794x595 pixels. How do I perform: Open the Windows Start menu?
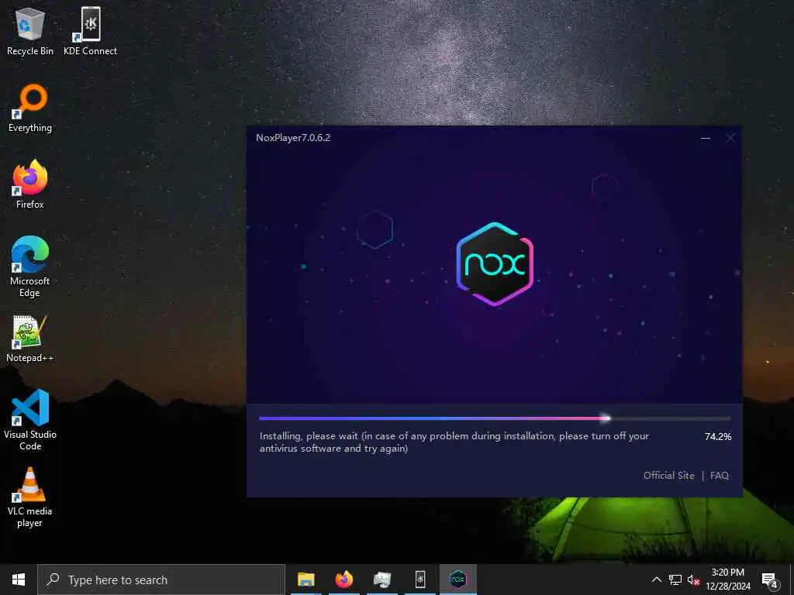(x=19, y=580)
